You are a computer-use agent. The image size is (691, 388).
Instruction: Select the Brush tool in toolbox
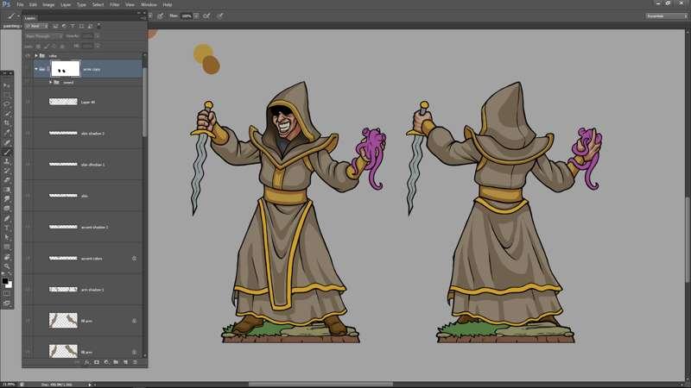pos(7,153)
